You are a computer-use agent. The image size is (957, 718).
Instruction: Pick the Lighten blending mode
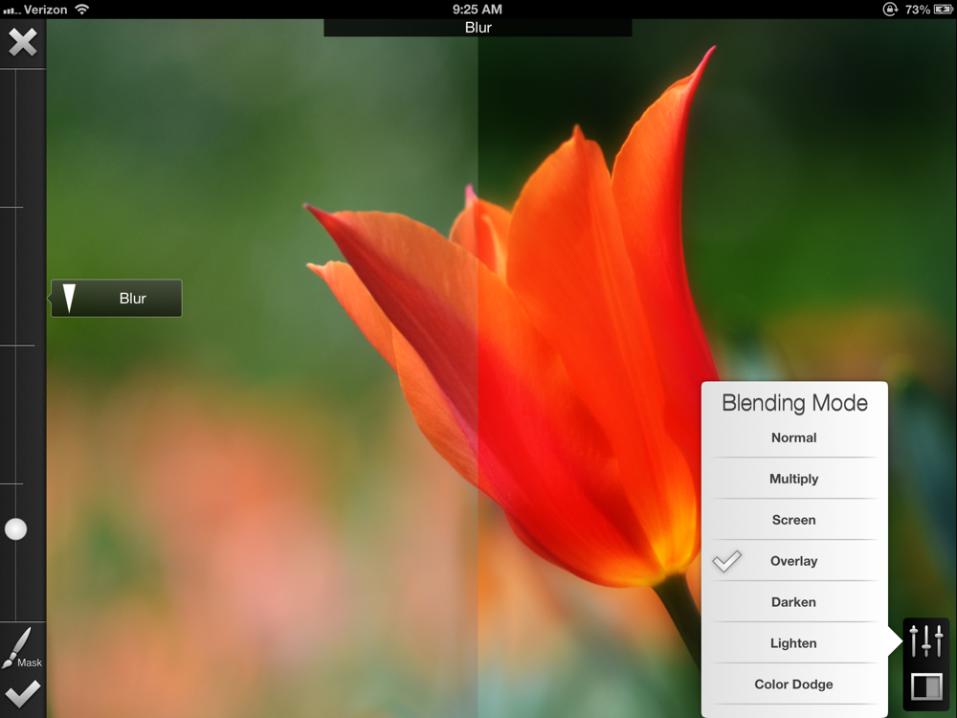point(794,643)
